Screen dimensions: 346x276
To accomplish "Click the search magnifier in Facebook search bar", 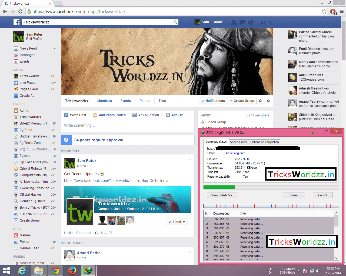I will (x=175, y=22).
